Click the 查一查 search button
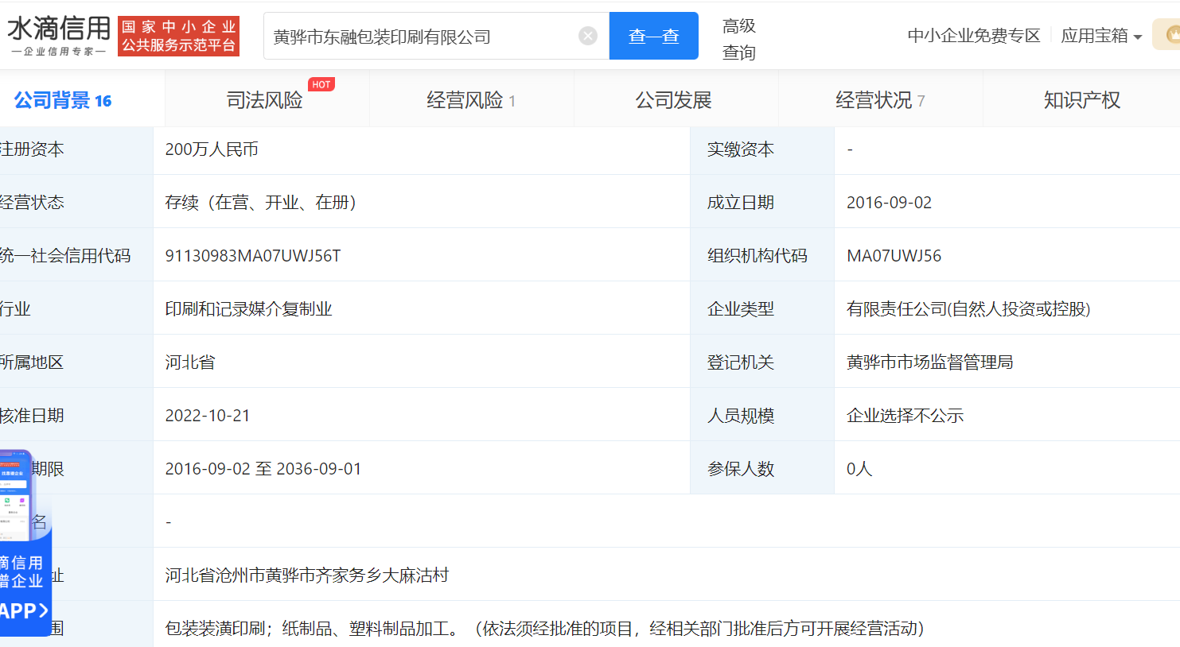The image size is (1180, 647). click(654, 36)
